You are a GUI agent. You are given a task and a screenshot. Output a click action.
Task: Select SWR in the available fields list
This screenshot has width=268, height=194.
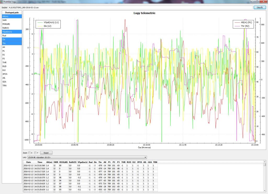pos(12,20)
